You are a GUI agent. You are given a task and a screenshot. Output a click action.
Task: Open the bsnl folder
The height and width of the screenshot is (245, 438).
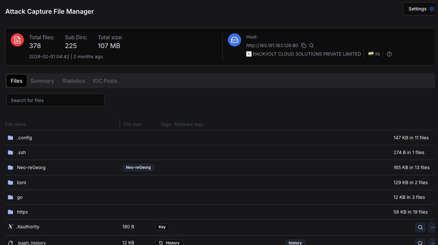pyautogui.click(x=22, y=182)
